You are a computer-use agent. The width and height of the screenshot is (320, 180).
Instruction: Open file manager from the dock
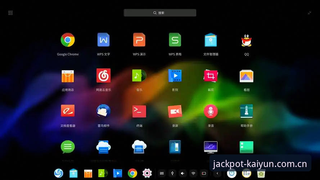pyautogui.click(x=73, y=173)
